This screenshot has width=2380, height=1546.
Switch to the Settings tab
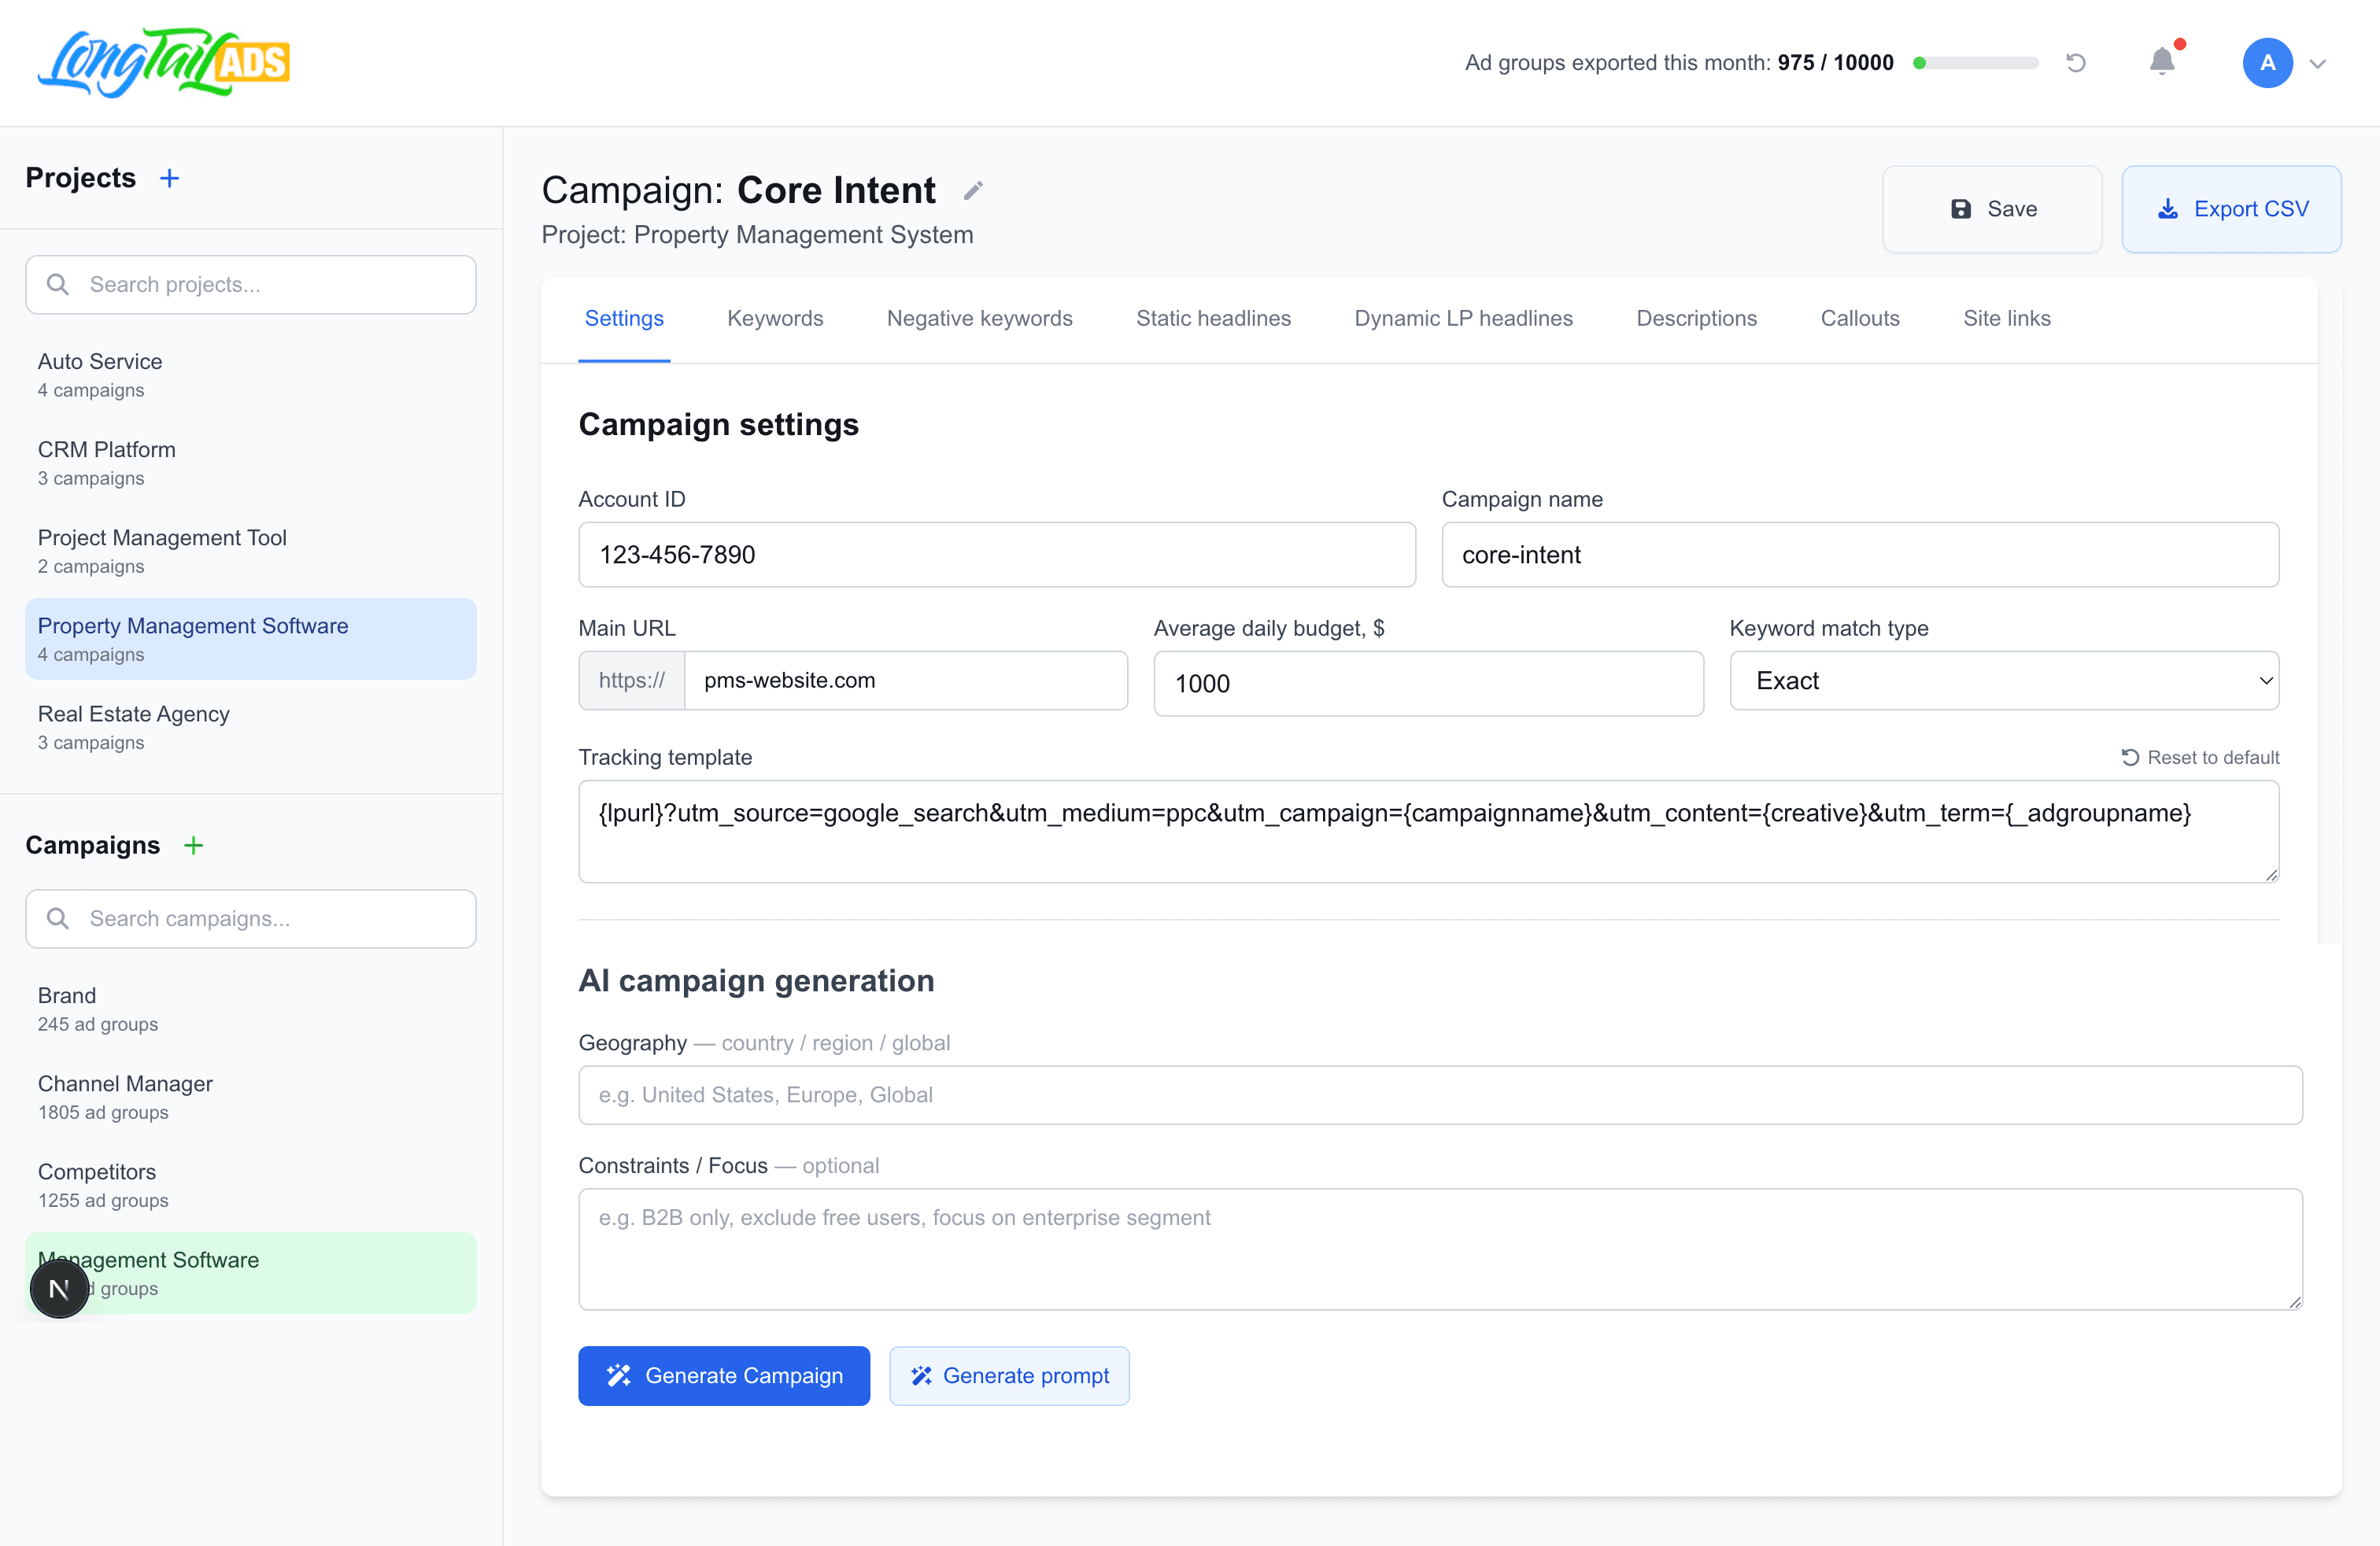pyautogui.click(x=624, y=319)
